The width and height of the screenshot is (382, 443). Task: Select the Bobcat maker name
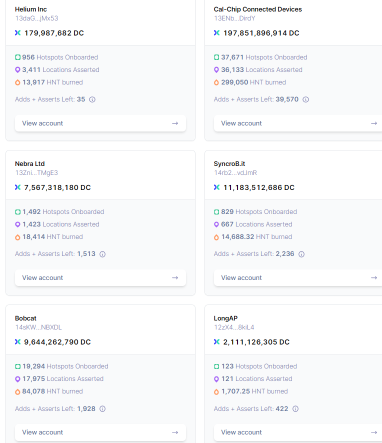click(x=25, y=318)
